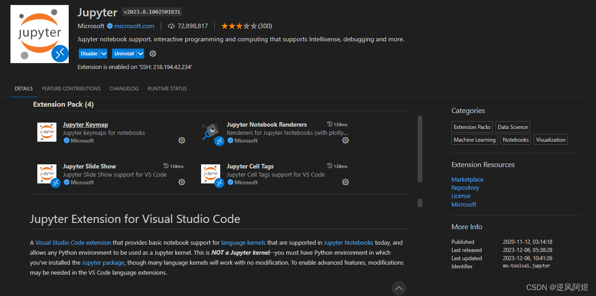Click the Last released date value
This screenshot has width=596, height=296.
527,250
